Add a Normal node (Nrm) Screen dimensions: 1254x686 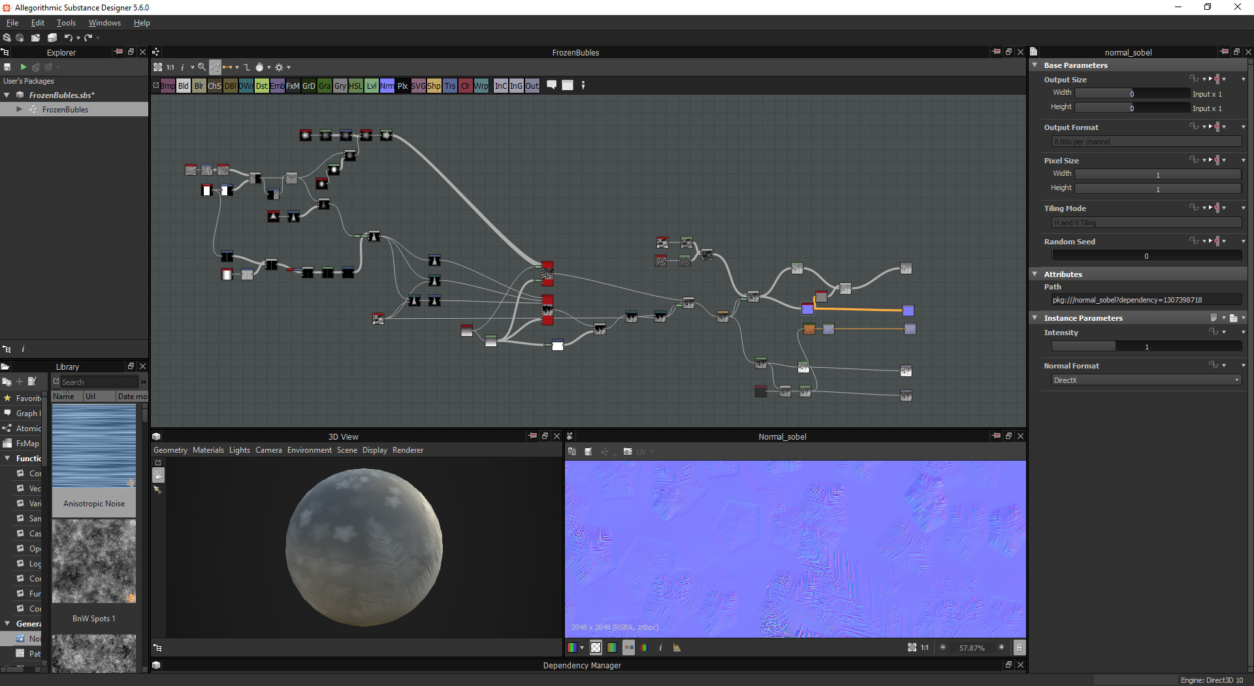pos(387,86)
